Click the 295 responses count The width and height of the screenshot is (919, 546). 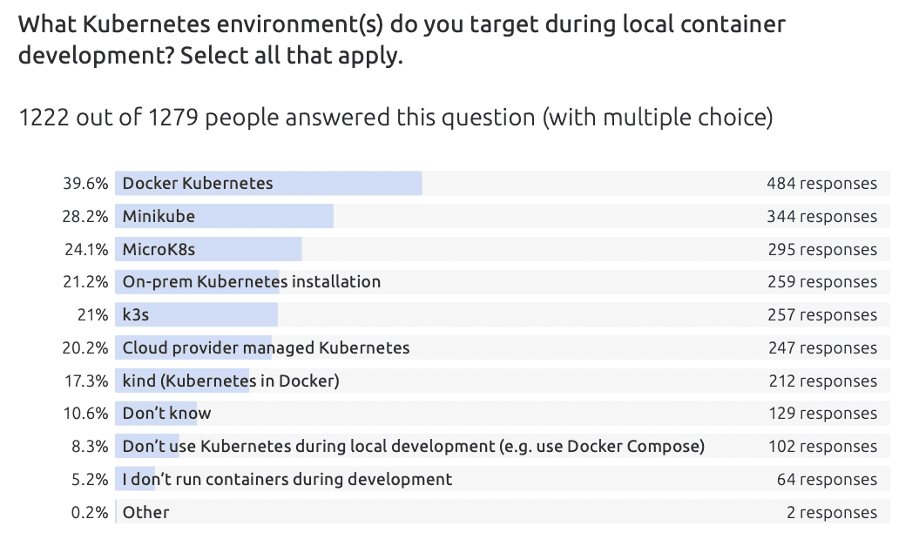pos(822,250)
